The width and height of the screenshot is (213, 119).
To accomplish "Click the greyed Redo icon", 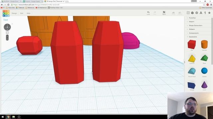I will tap(155, 13).
